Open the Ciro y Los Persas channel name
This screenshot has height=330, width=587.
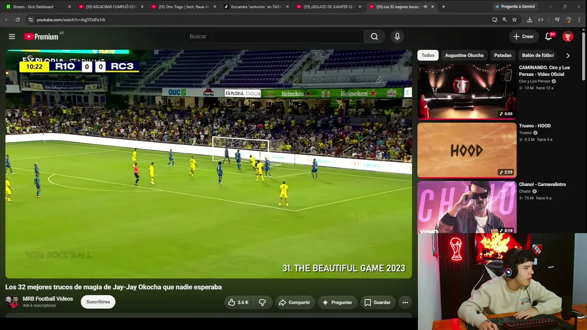[535, 82]
